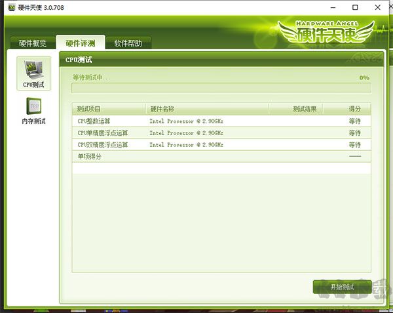Start the test with 开始测试 button
The image size is (393, 313).
(342, 287)
